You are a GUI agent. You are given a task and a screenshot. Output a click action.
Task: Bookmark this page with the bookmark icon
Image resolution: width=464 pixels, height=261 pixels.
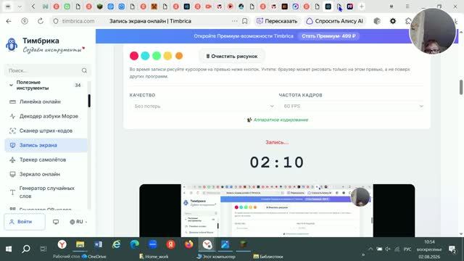point(245,21)
